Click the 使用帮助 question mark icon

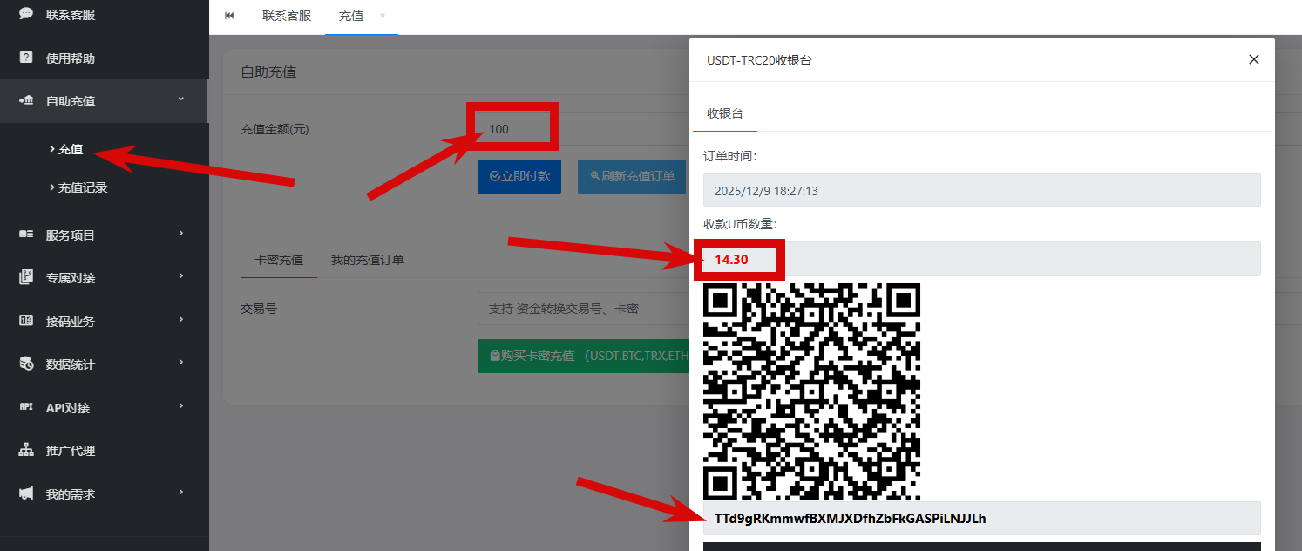tap(26, 58)
